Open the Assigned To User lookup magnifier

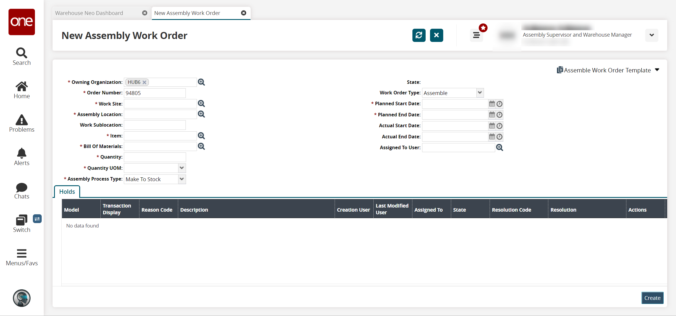(500, 147)
